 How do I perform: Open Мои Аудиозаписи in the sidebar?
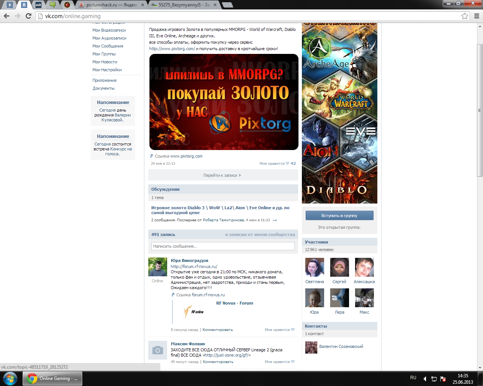109,38
